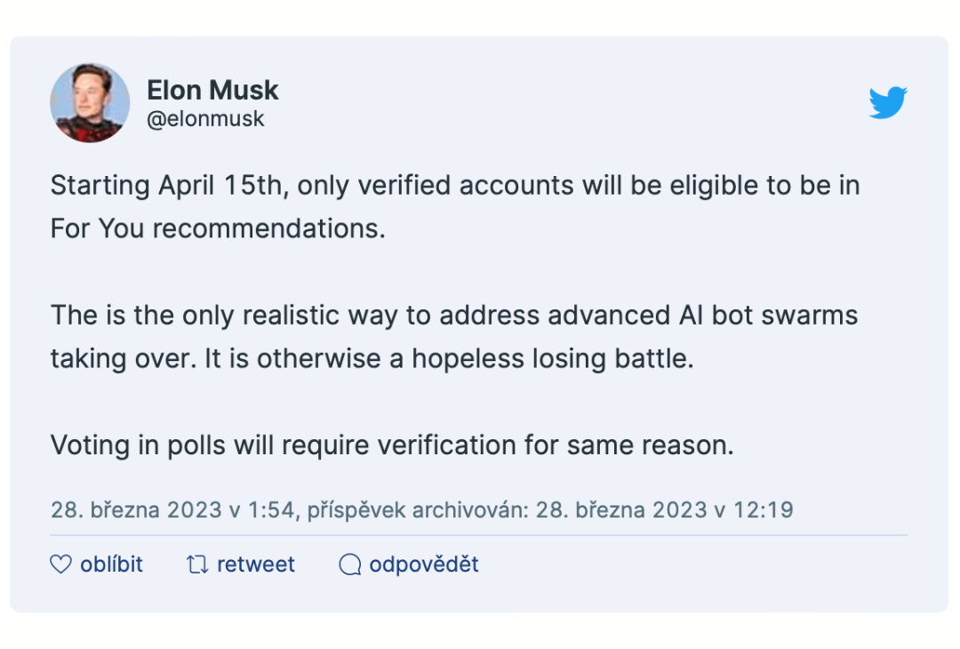Click the retweet arrows icon
This screenshot has width=960, height=649.
197,565
